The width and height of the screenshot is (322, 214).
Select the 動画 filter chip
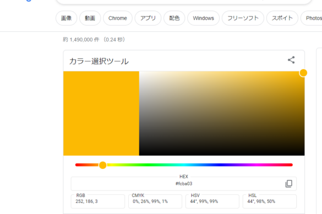[x=90, y=18]
